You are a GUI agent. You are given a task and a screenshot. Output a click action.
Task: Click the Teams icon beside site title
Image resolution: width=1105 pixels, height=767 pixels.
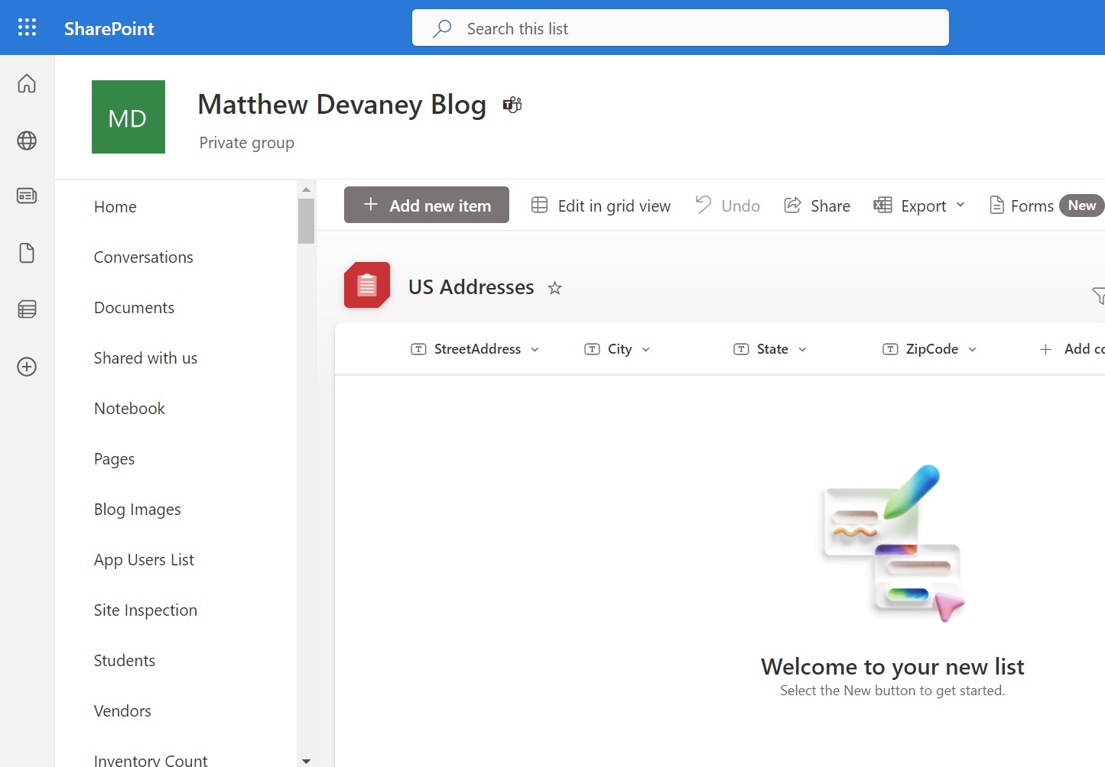tap(512, 105)
